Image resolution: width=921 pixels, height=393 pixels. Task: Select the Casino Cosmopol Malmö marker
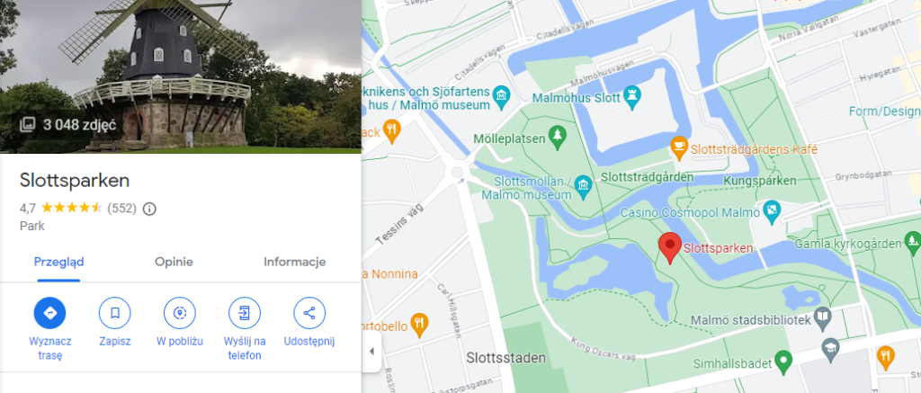click(773, 210)
